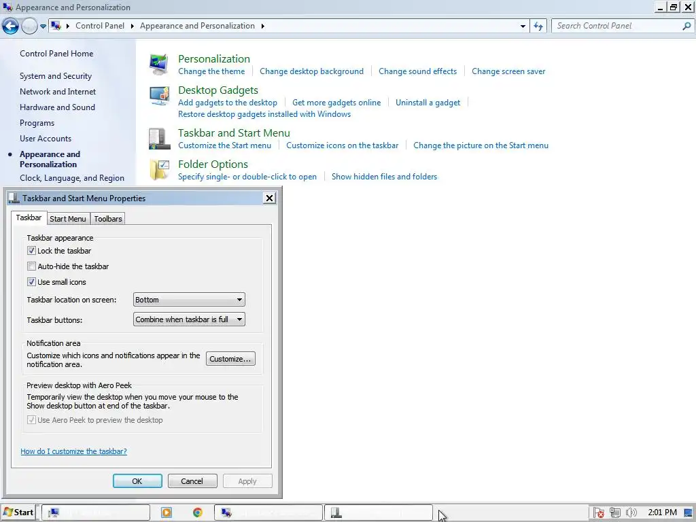Expand the arrow after Control Panel breadcrumb

133,27
